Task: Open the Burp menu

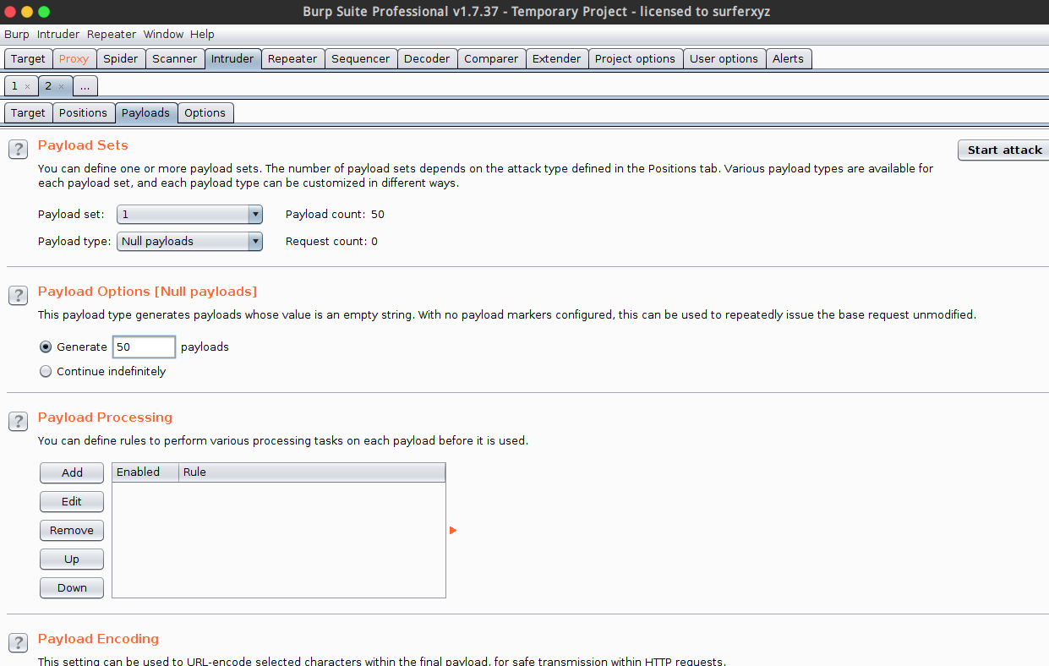Action: 16,35
